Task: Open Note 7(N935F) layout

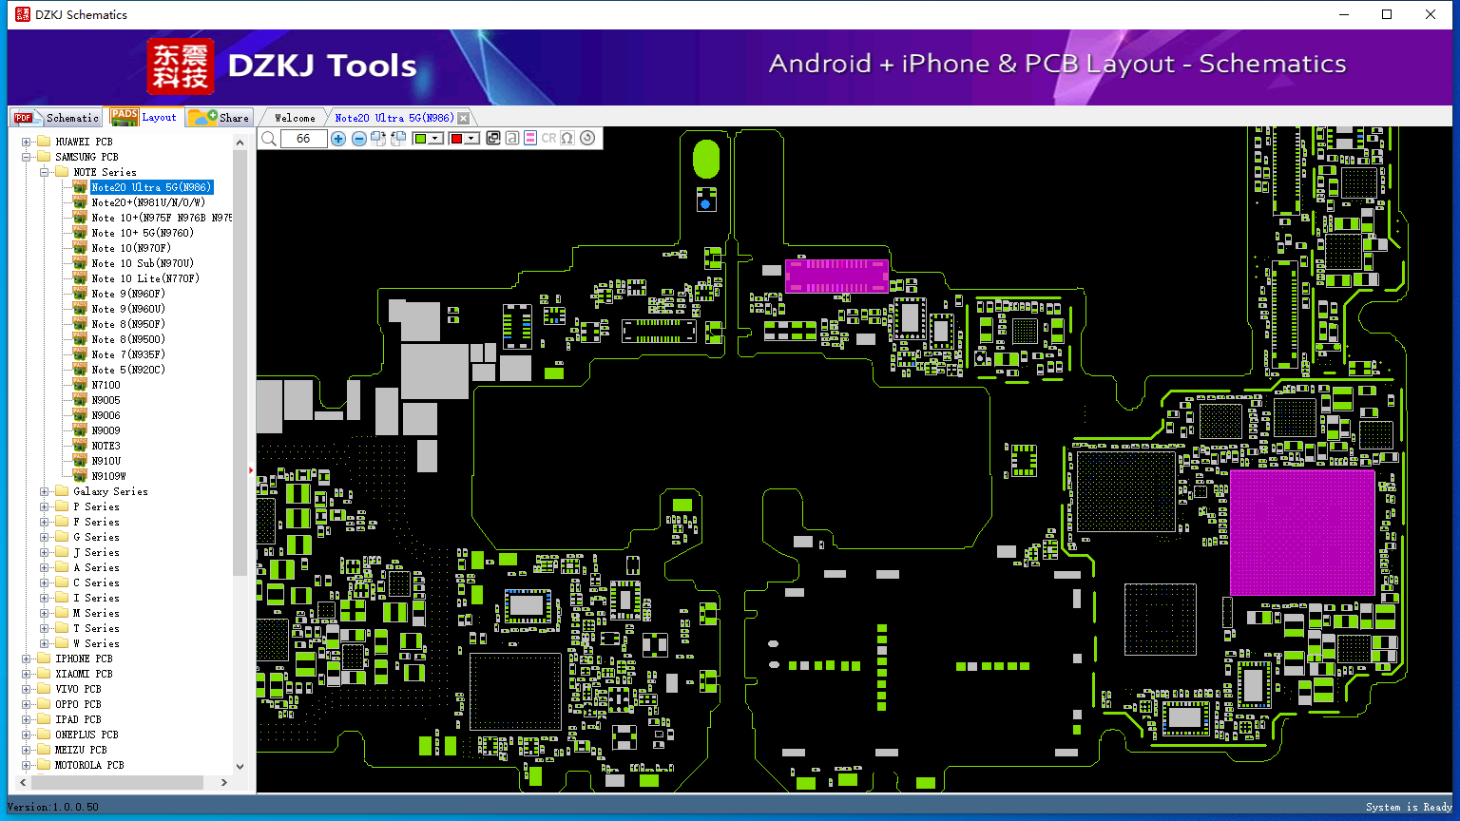Action: coord(128,354)
